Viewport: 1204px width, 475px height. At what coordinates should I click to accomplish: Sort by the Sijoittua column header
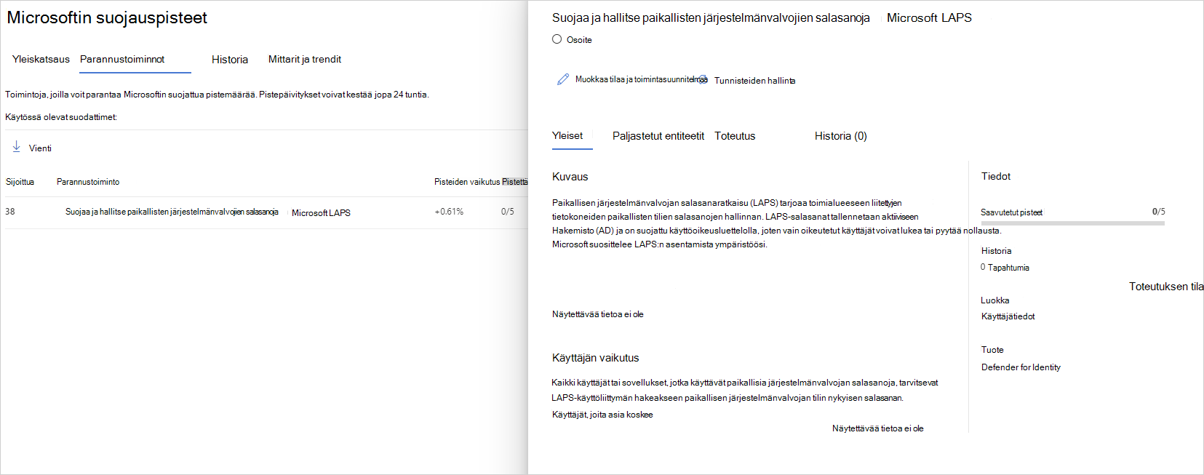20,182
